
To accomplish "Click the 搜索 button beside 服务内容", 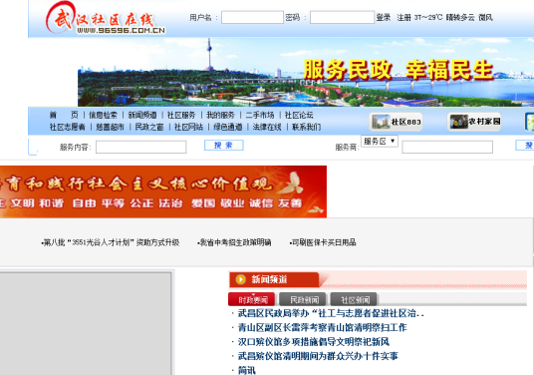I will (x=224, y=146).
